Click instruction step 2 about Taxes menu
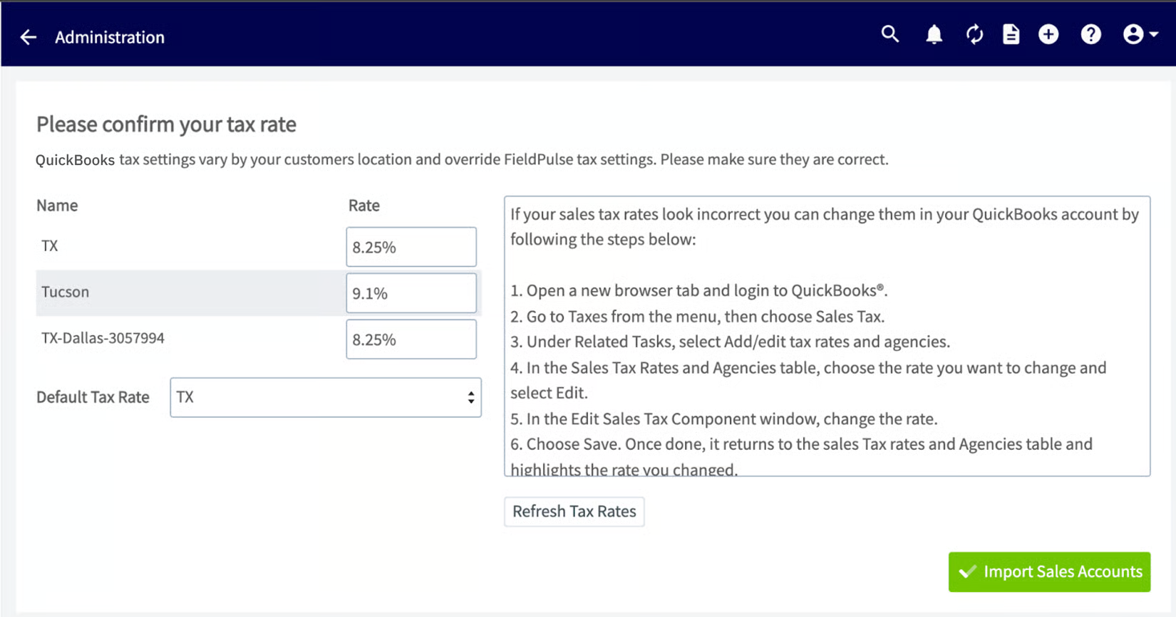The height and width of the screenshot is (617, 1176). pyautogui.click(x=697, y=317)
